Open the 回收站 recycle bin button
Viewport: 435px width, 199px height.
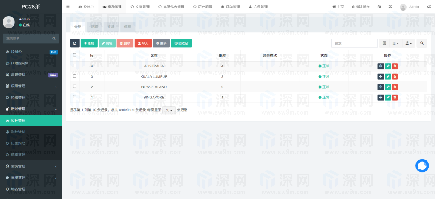pyautogui.click(x=181, y=43)
